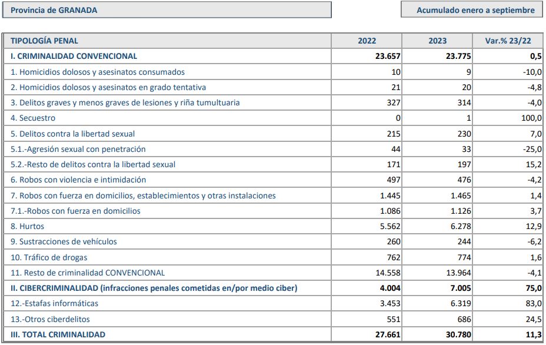Click 2022 value 260 for sustracciones de vehículos

(394, 241)
